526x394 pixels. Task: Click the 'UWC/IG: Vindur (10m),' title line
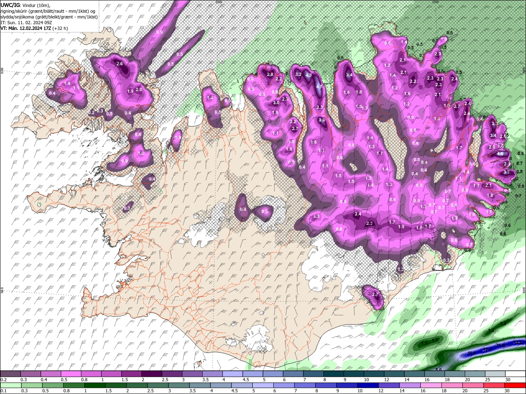point(25,5)
